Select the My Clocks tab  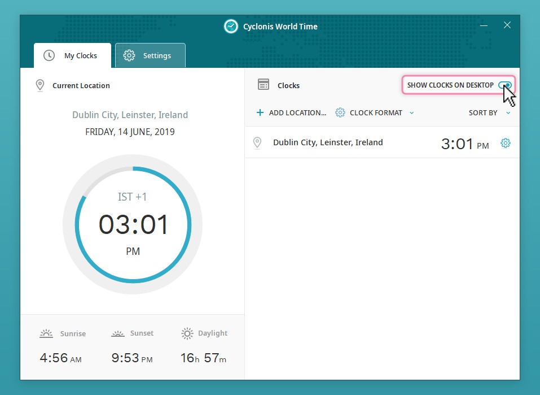pos(72,55)
